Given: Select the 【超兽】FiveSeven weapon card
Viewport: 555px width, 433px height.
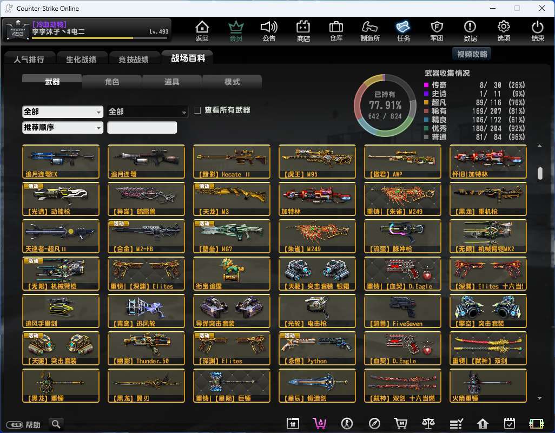Looking at the screenshot, I should pos(403,311).
